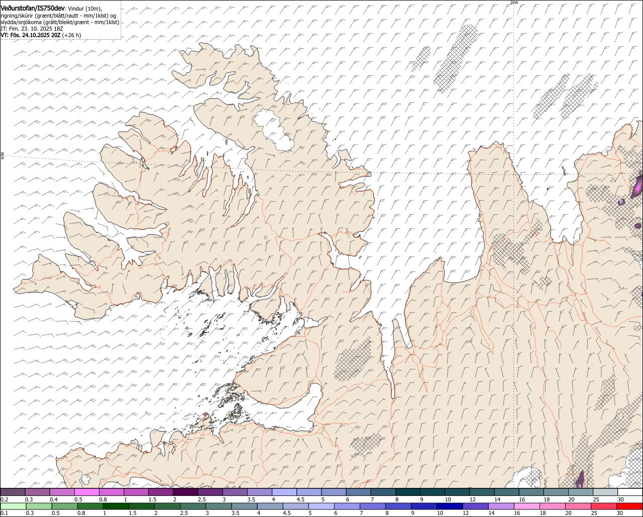Pick the deep blue lower swatch labeled 10
The width and height of the screenshot is (643, 517).
(x=450, y=506)
